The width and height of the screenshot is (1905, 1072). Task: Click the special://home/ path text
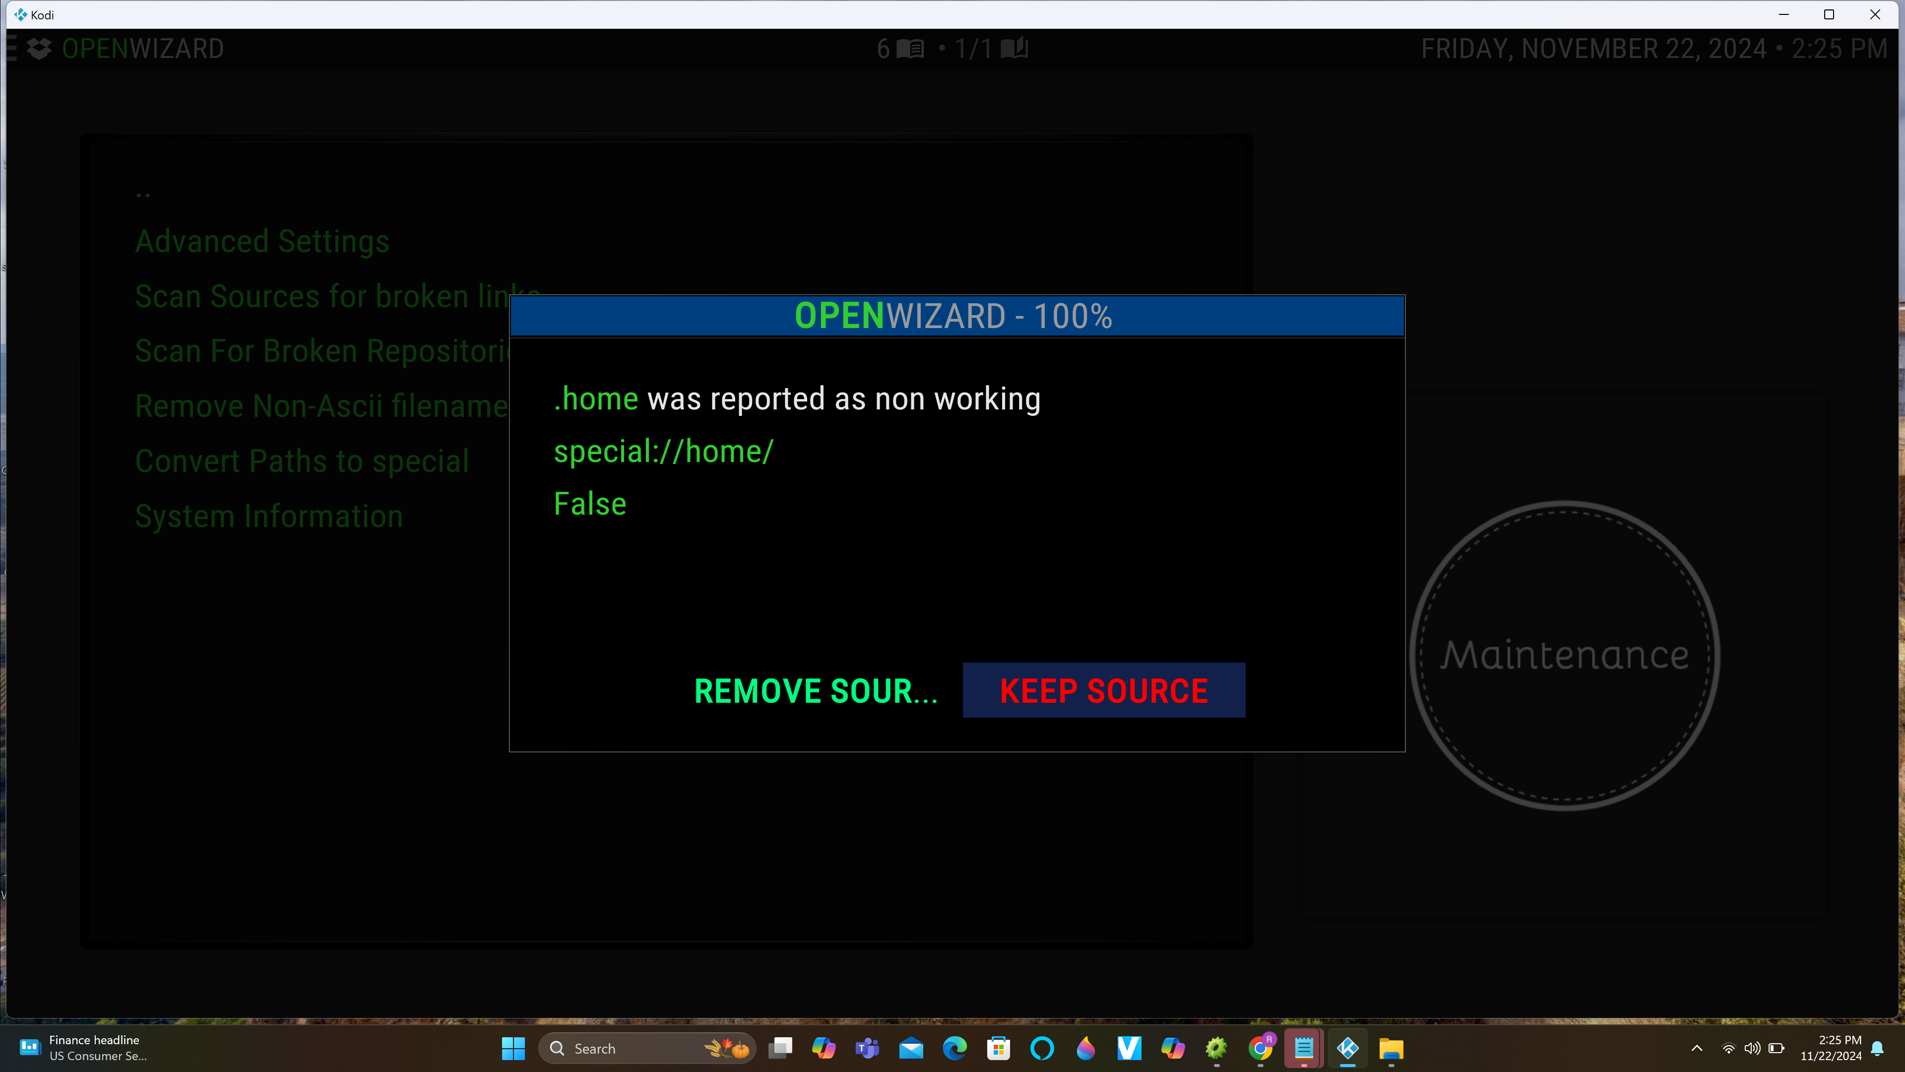663,451
